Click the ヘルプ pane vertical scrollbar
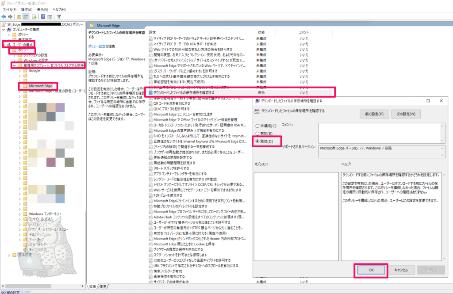This screenshot has height=294, width=453. click(444, 217)
